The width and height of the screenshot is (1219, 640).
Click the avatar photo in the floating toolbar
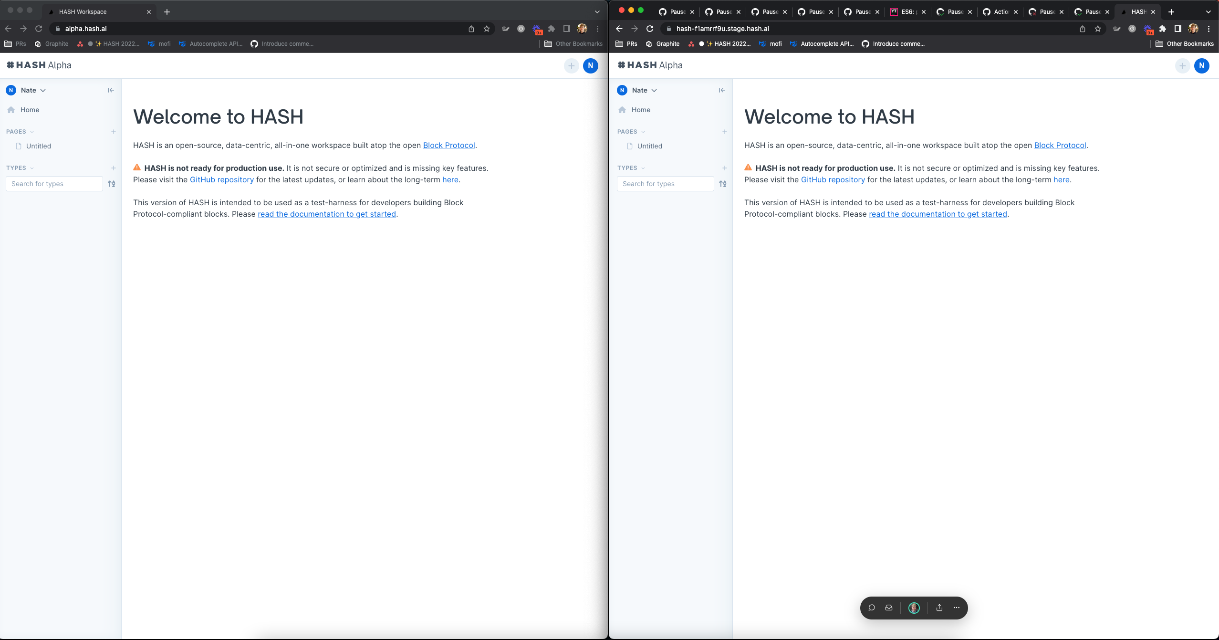tap(913, 608)
